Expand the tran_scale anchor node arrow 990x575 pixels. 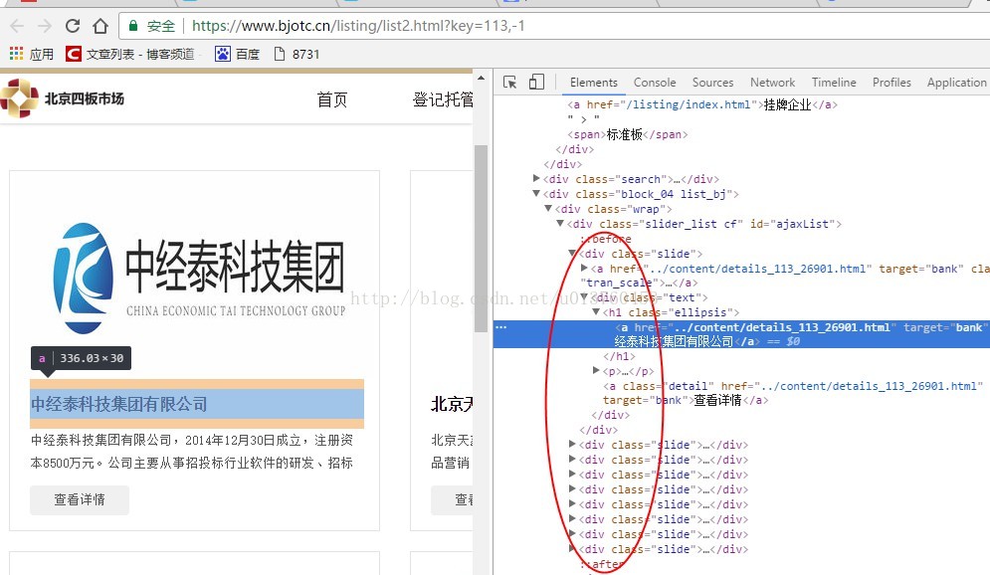[x=585, y=269]
